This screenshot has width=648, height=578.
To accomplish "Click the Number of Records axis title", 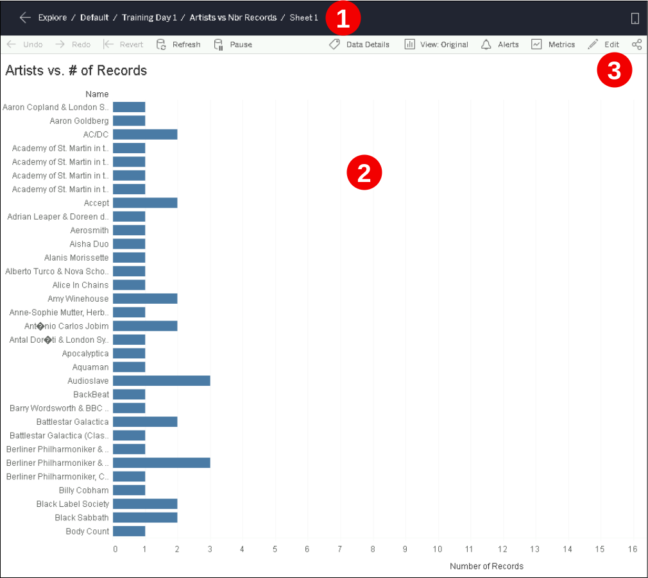I will click(486, 566).
